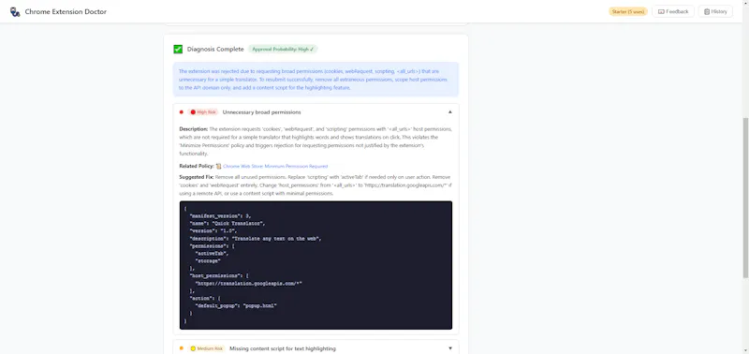Click the orange dot before Medium Risk badge

point(181,348)
